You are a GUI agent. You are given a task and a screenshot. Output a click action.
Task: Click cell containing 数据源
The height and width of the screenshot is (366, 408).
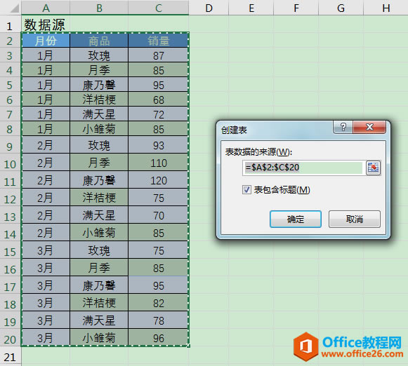pos(46,25)
